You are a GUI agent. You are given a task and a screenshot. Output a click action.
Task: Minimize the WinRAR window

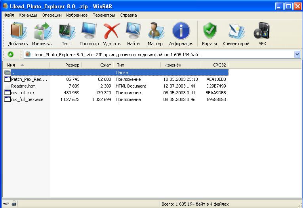[279, 6]
